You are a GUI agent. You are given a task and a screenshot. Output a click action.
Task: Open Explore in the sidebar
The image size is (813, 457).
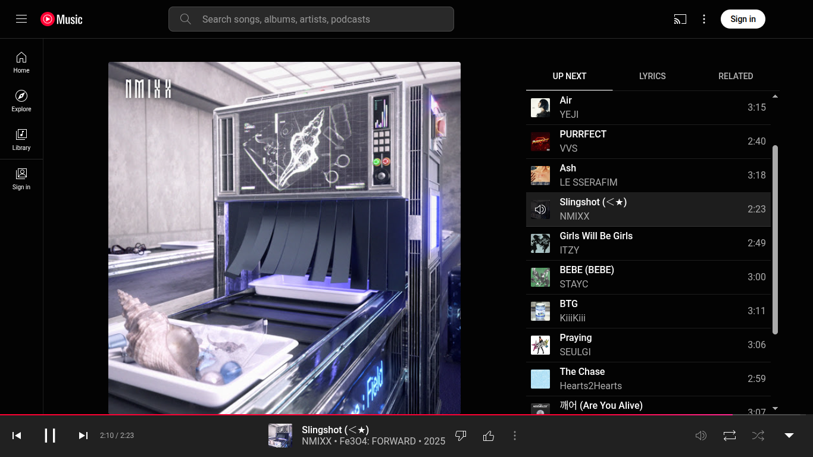pos(21,101)
